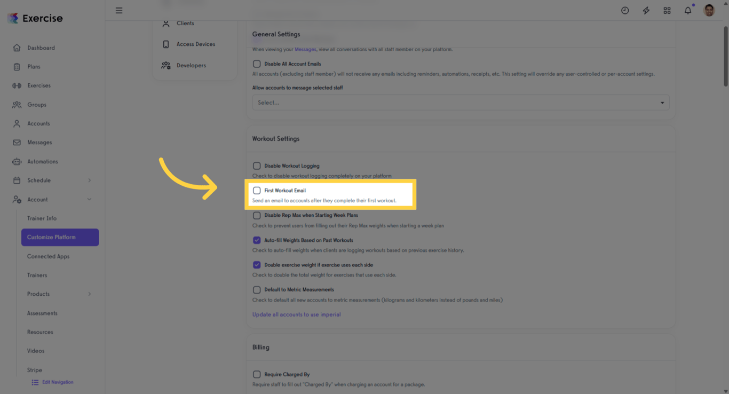Screen dimensions: 729x394
Task: Open the Automations section
Action: (x=44, y=161)
